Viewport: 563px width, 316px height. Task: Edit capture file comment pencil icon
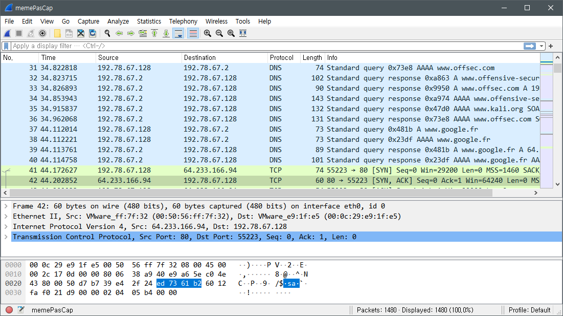click(21, 310)
